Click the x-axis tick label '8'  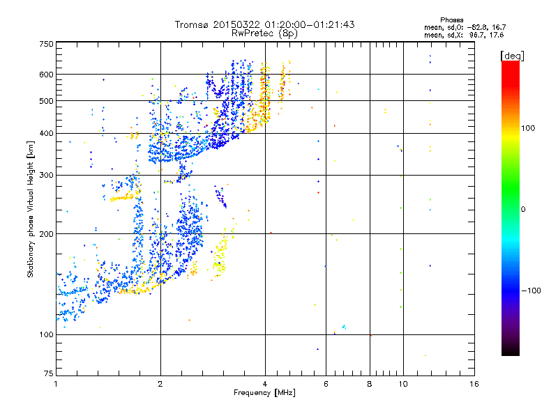click(370, 384)
